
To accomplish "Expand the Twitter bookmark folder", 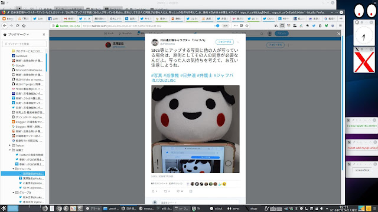I will (x=10, y=145).
